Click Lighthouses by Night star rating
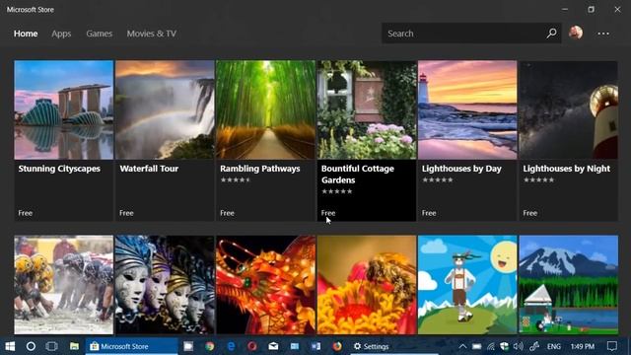This screenshot has height=355, width=631. [x=538, y=179]
